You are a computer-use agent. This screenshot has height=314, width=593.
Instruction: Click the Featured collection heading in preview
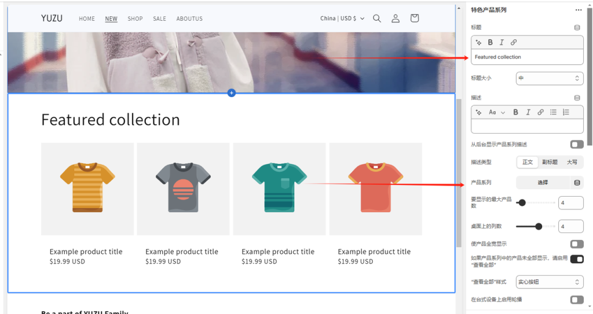(x=111, y=120)
